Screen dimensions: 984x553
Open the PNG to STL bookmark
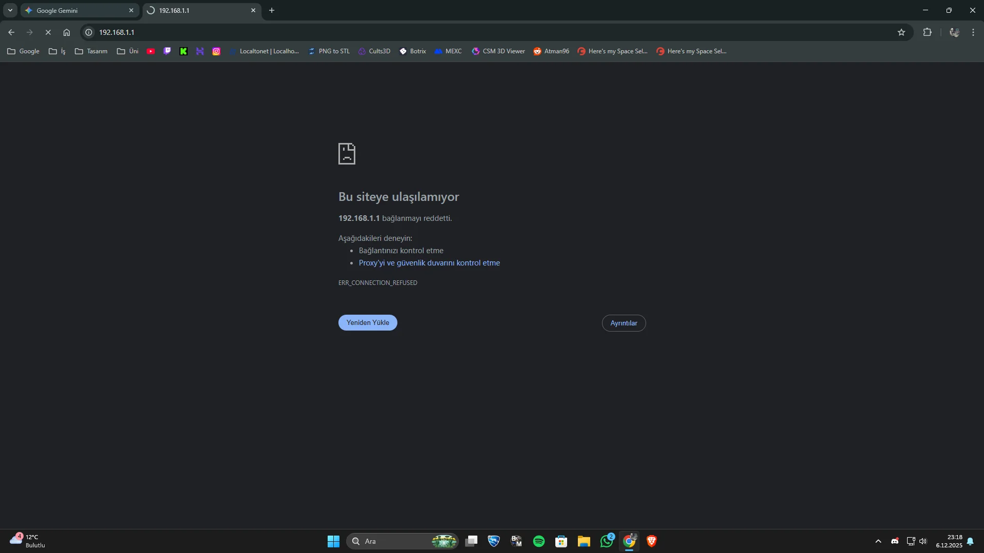pyautogui.click(x=329, y=51)
